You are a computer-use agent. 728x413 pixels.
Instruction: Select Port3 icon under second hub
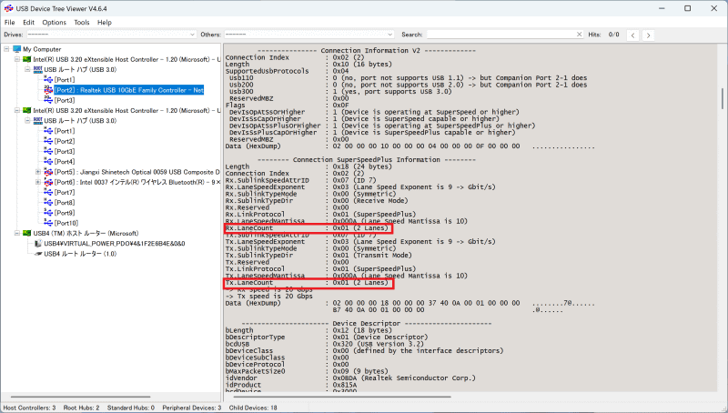click(x=48, y=151)
